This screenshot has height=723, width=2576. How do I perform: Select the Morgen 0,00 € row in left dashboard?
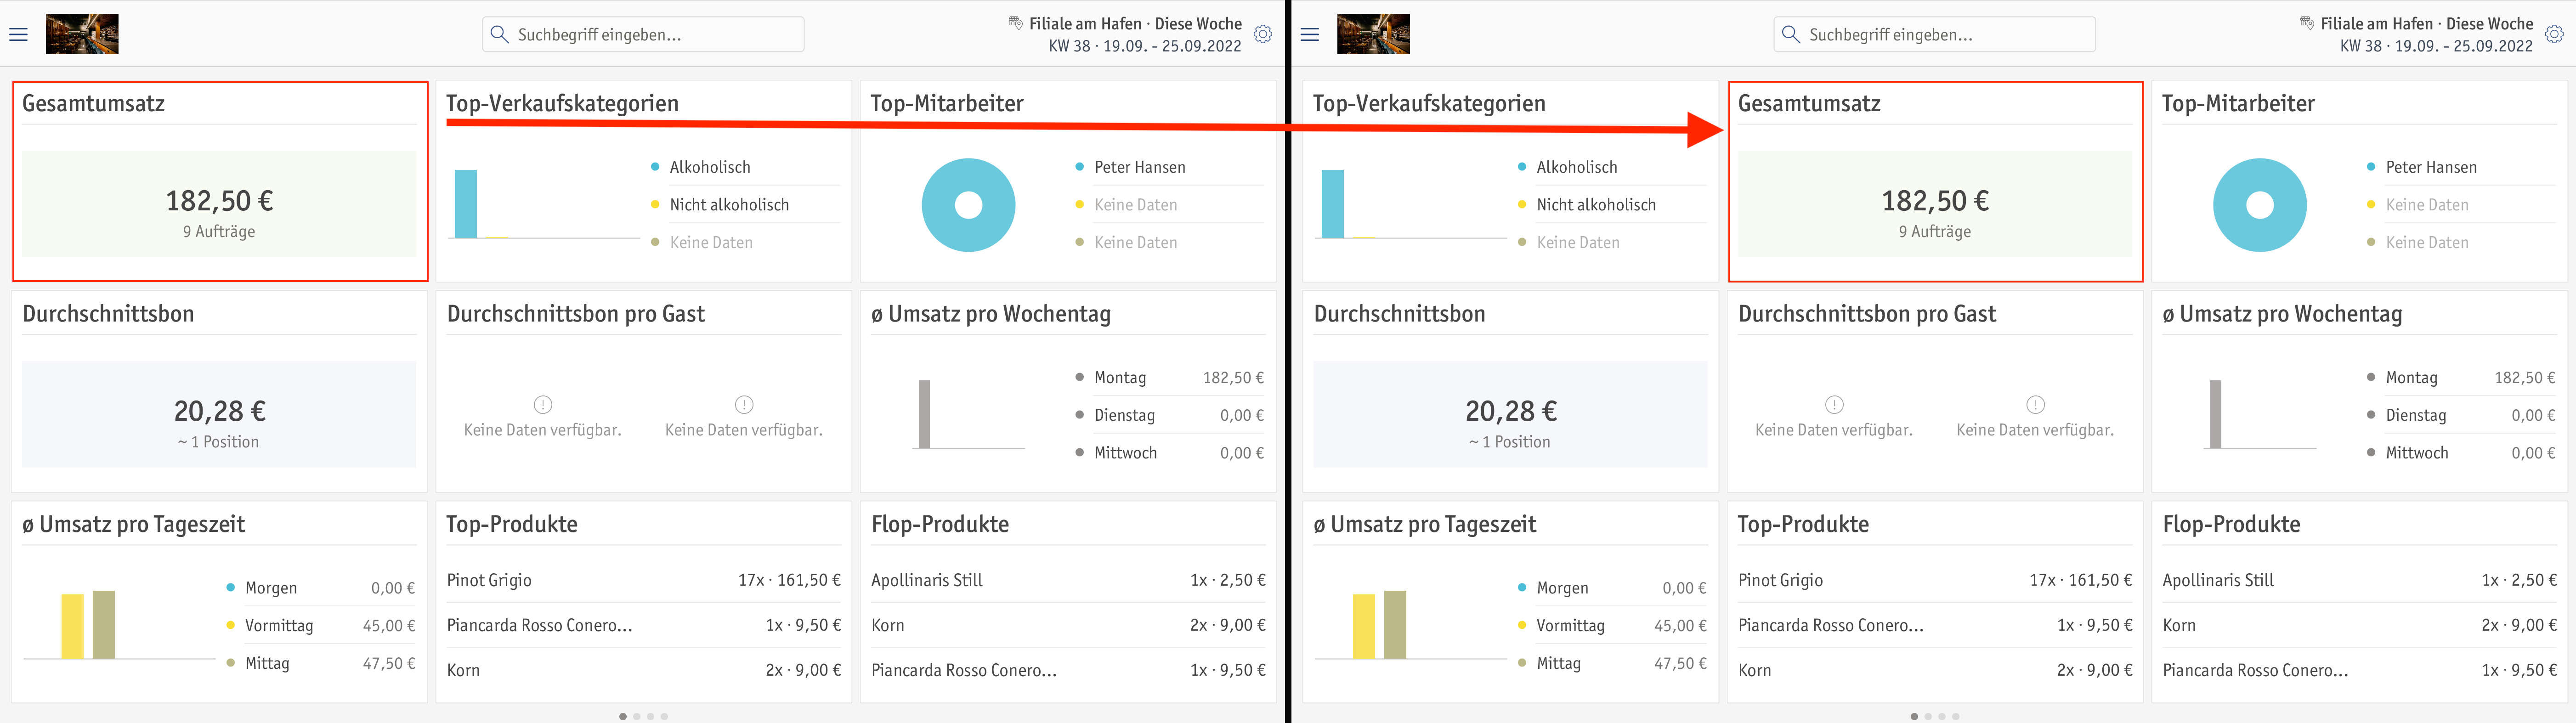click(x=320, y=588)
